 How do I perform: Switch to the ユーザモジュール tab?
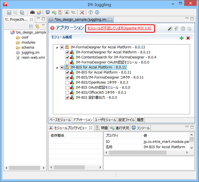[105, 120]
